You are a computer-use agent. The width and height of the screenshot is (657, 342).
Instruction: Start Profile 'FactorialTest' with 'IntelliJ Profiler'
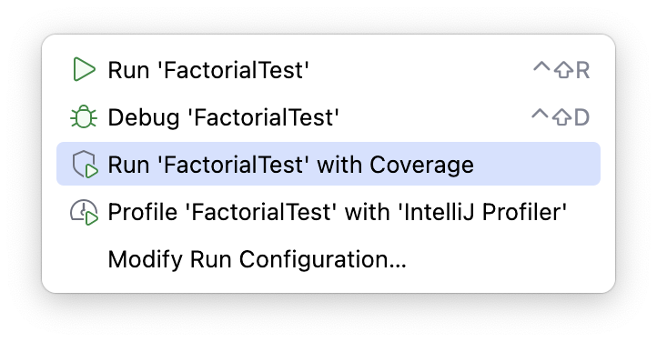pos(328,211)
